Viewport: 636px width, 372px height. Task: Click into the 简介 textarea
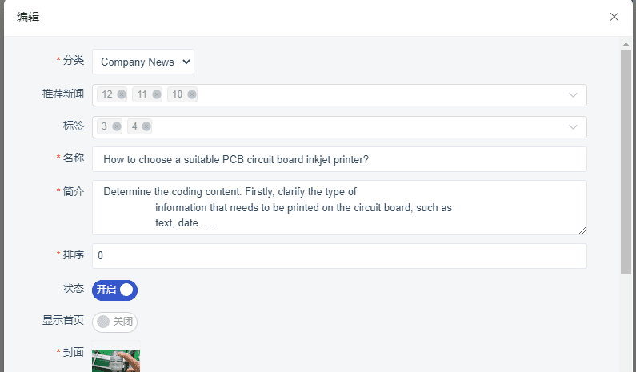click(x=339, y=207)
